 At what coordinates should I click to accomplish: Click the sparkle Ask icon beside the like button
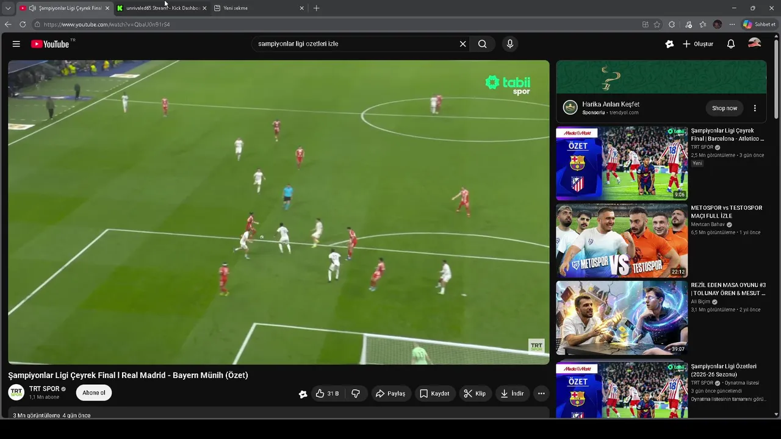click(x=303, y=394)
